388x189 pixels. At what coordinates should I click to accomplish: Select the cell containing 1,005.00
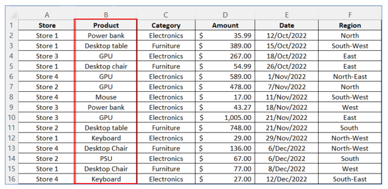pyautogui.click(x=225, y=117)
